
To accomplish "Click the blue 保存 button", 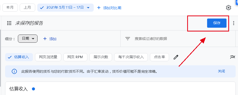I will pyautogui.click(x=217, y=23).
